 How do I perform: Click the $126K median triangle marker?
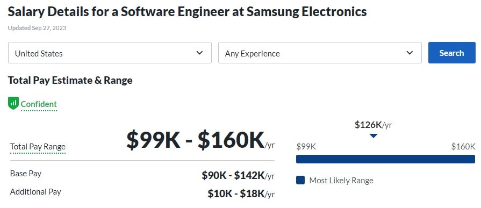tap(373, 135)
